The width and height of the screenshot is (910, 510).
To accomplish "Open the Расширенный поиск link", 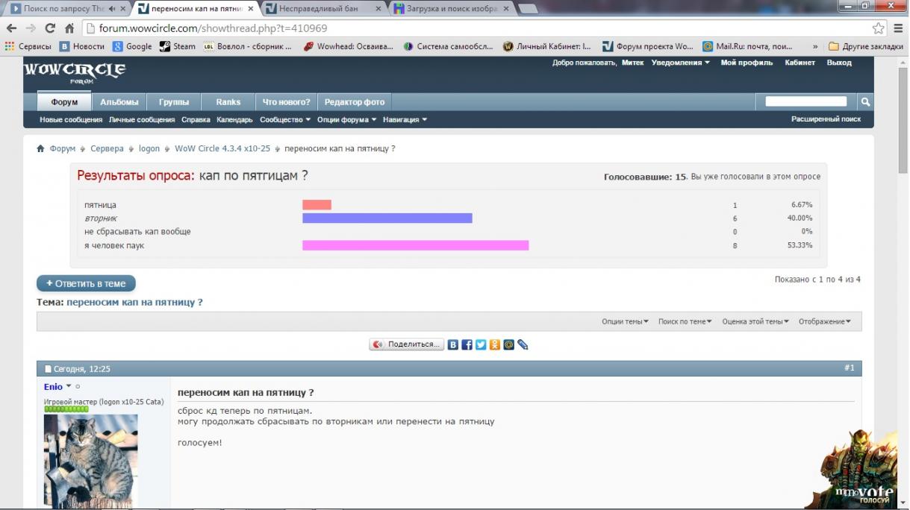I will pyautogui.click(x=826, y=119).
